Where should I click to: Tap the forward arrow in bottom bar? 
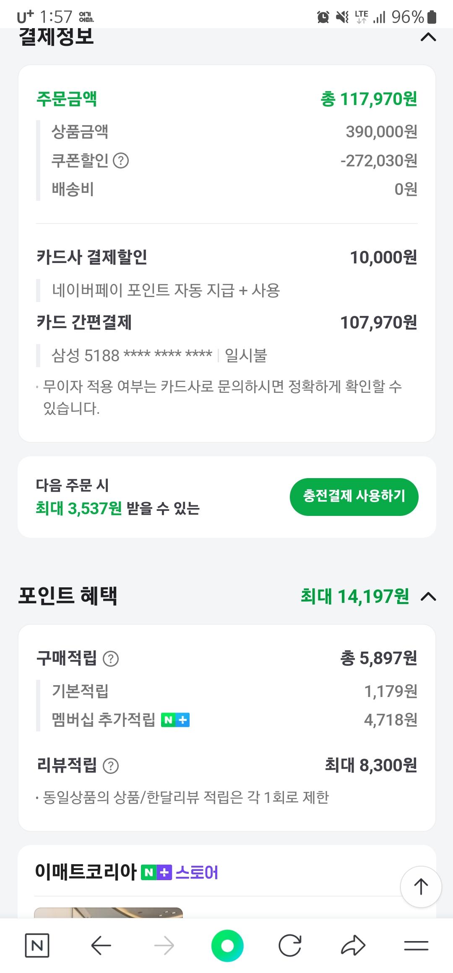164,946
